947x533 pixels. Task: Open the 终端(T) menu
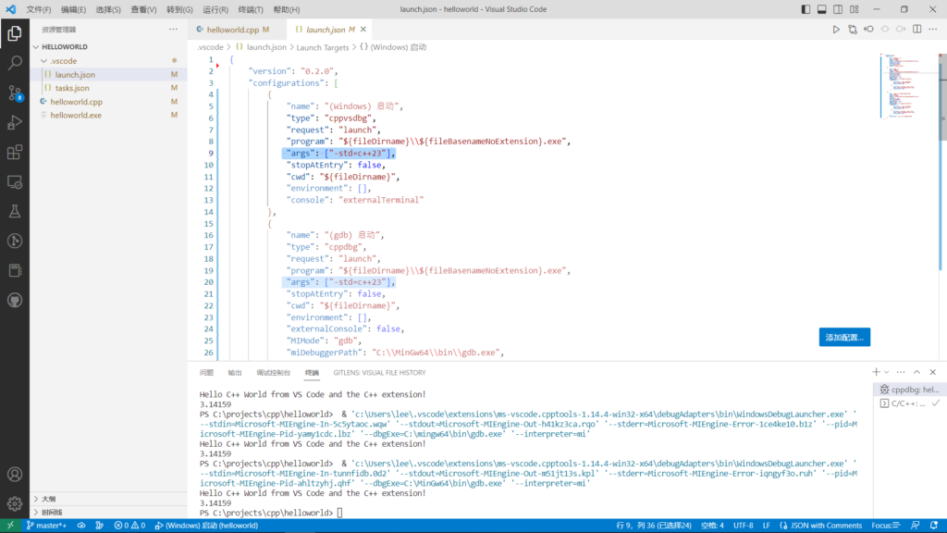pyautogui.click(x=252, y=9)
